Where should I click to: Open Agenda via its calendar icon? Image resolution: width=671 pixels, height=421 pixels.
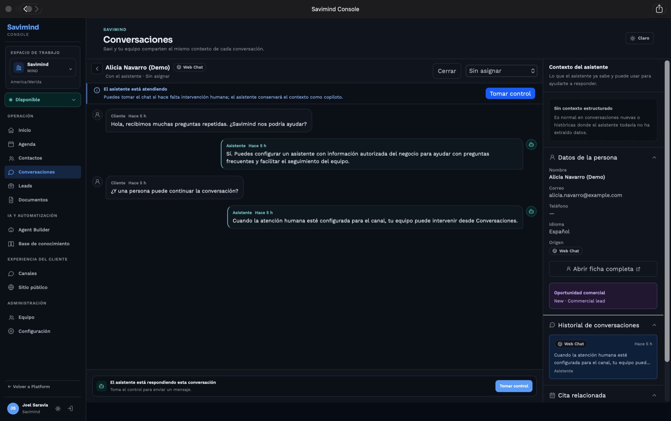11,144
